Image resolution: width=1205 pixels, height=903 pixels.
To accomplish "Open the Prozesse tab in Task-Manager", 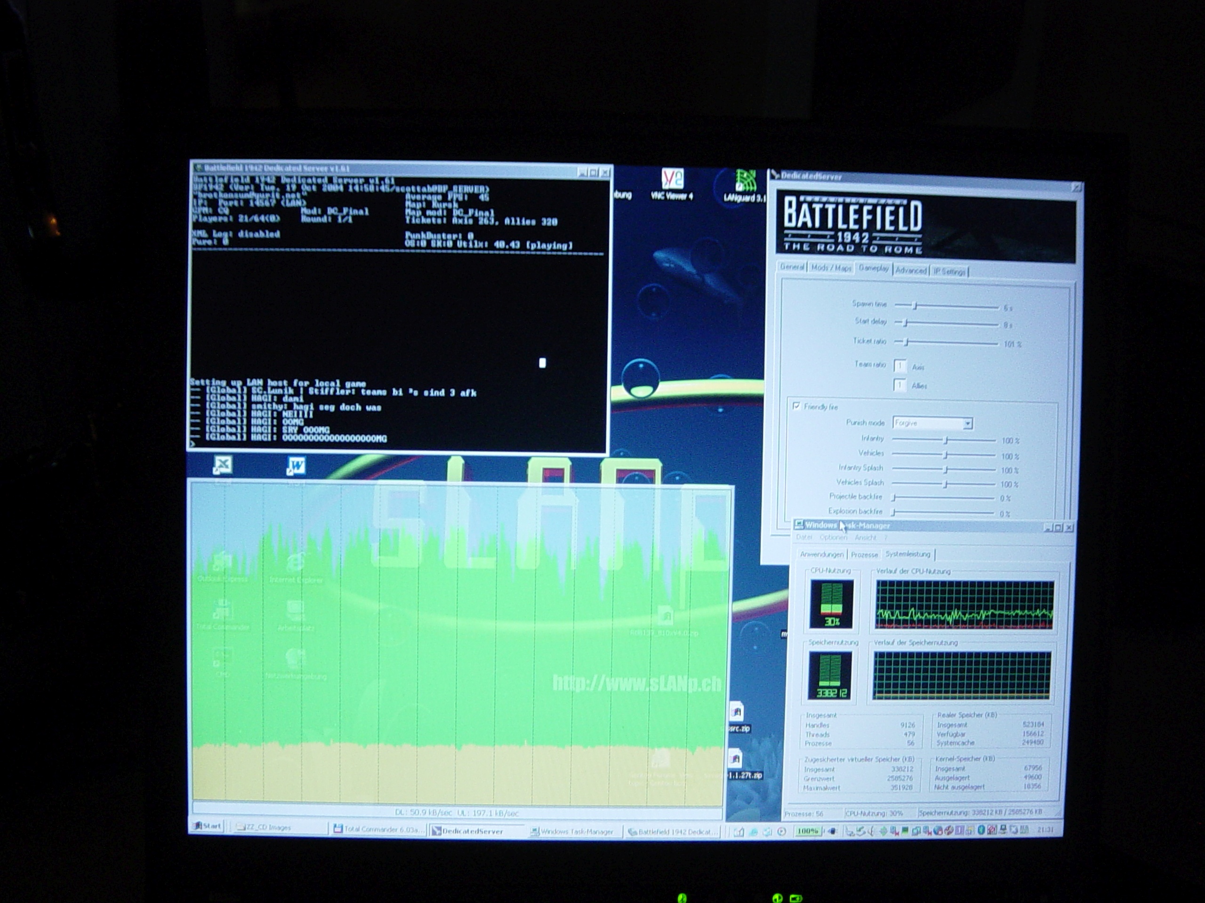I will point(864,554).
